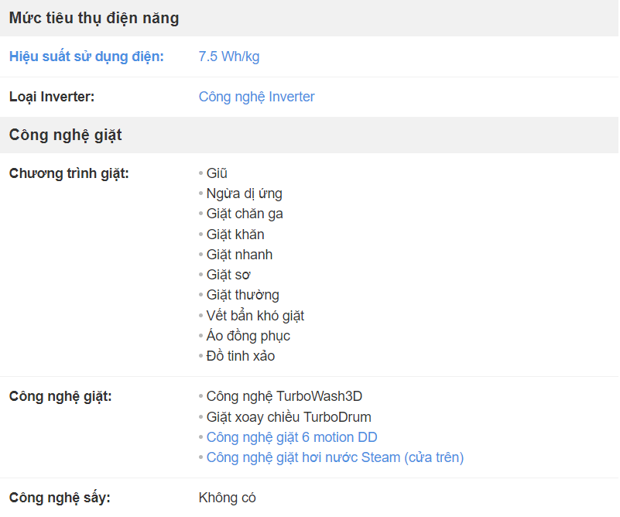Click the Công nghệ sấy label
This screenshot has height=517, width=620.
tap(60, 498)
